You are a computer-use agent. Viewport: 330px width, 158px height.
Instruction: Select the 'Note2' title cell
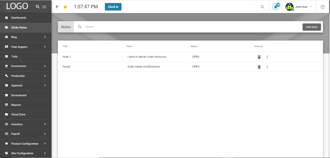(66, 67)
